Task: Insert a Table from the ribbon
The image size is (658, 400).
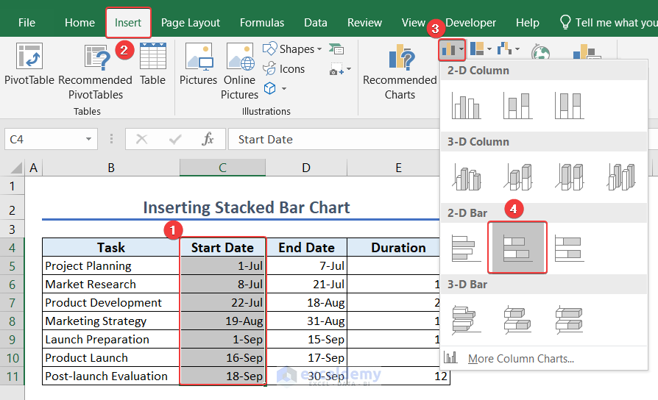Action: (152, 65)
